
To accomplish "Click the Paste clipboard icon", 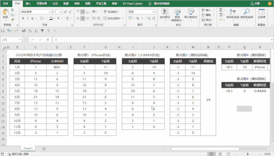I will click(6, 12).
